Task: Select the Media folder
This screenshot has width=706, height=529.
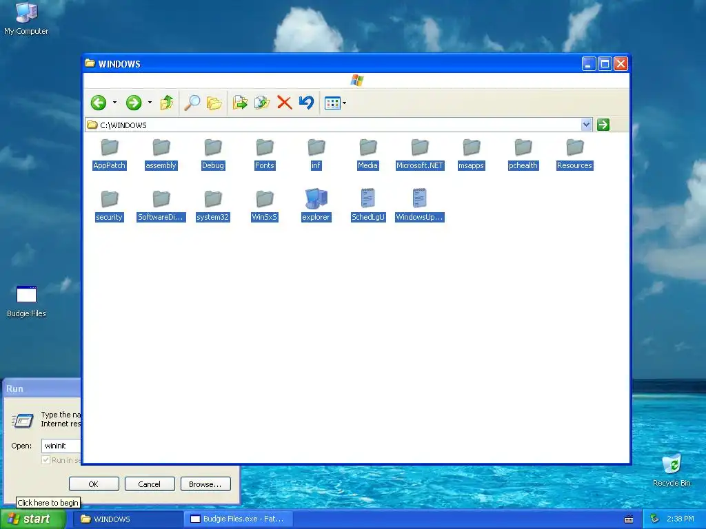Action: click(368, 154)
